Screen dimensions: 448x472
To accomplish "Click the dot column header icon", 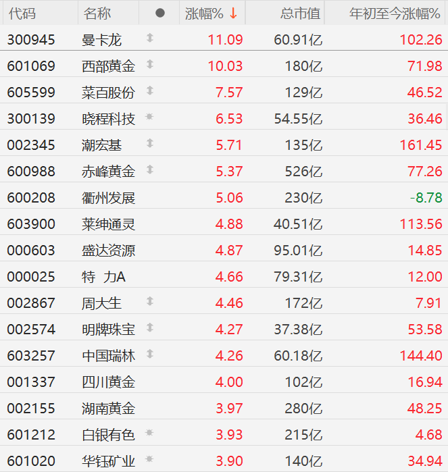I will tap(160, 13).
